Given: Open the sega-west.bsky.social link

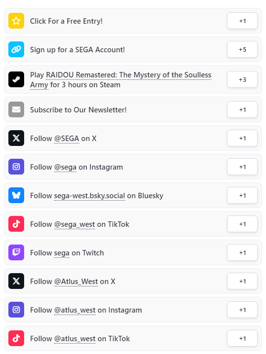Looking at the screenshot, I should click(89, 196).
